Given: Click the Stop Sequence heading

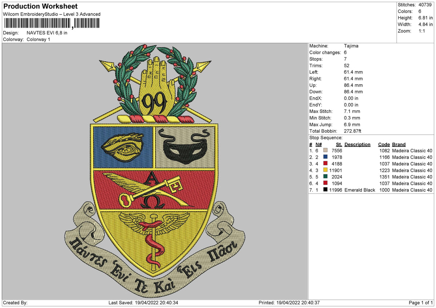Looking at the screenshot, I should [326, 138].
